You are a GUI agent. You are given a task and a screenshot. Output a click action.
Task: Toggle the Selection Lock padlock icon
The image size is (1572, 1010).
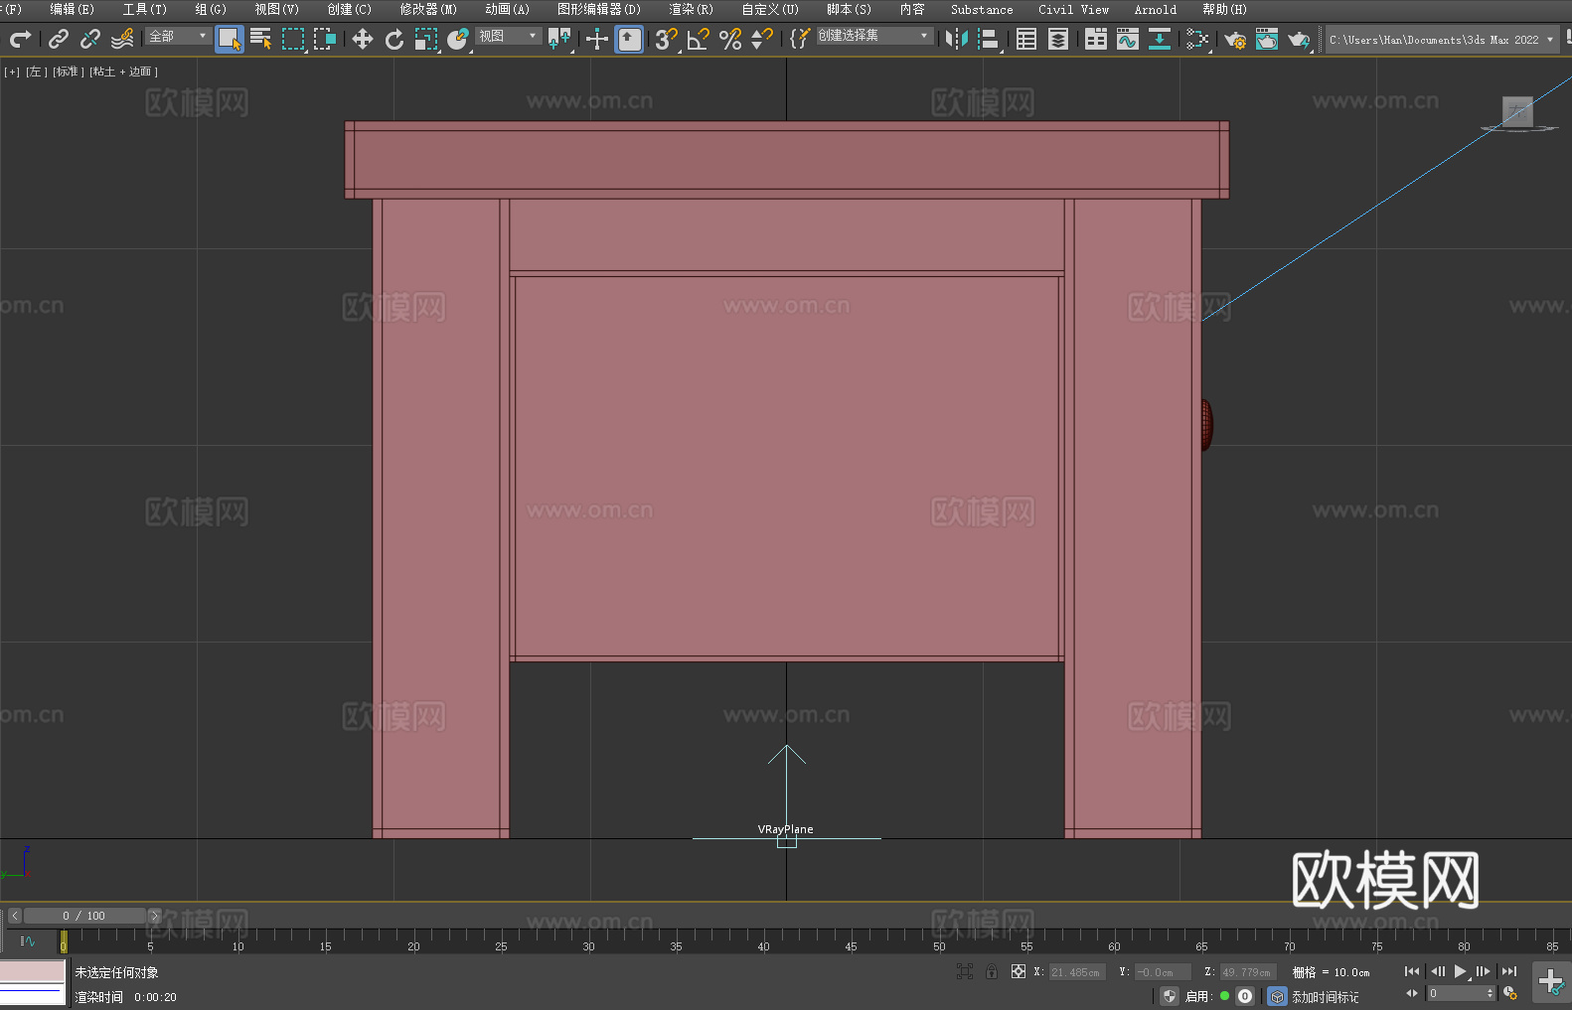[992, 971]
